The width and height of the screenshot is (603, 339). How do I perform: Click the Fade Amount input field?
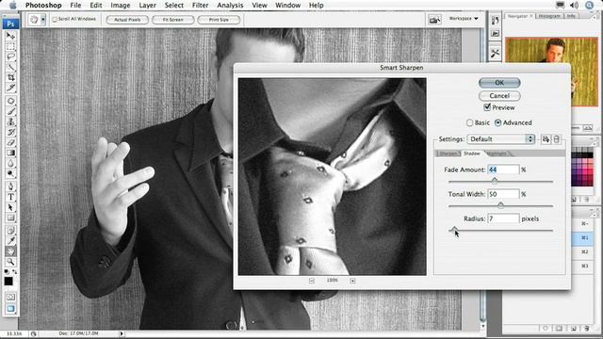pyautogui.click(x=503, y=169)
